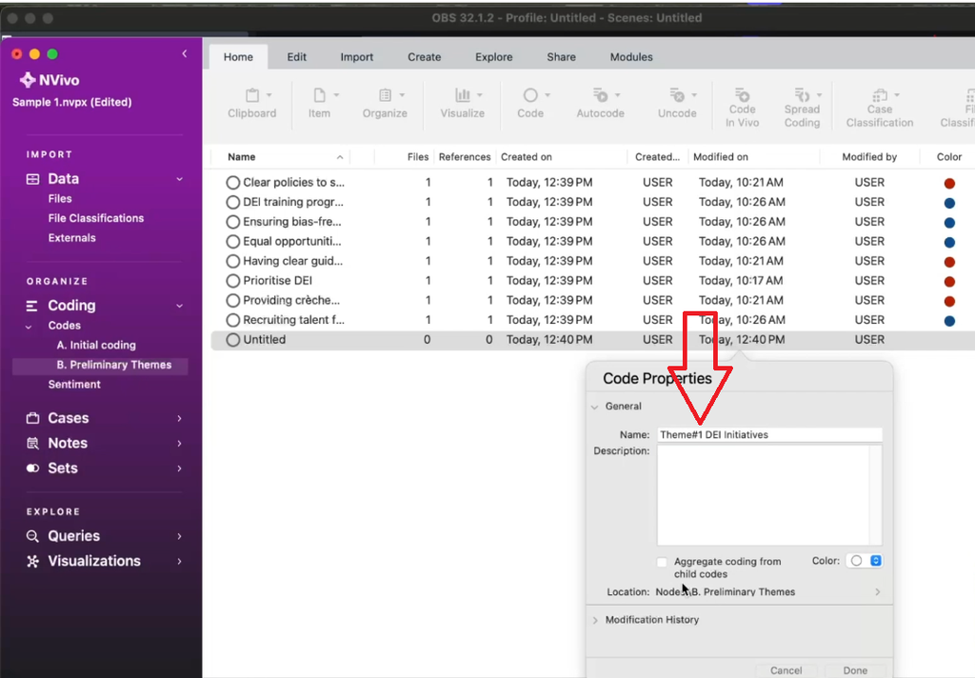Screen dimensions: 975x678
Task: Collapse the Coding section chevron
Action: 179,306
